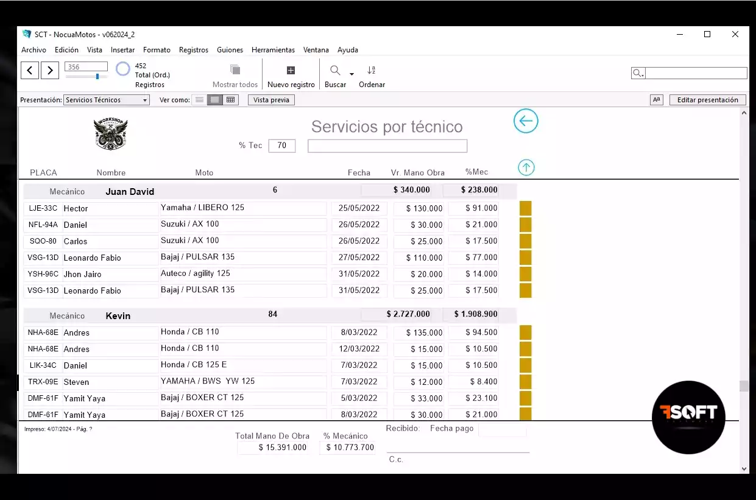Click the Nuevo registro plus icon

point(291,71)
